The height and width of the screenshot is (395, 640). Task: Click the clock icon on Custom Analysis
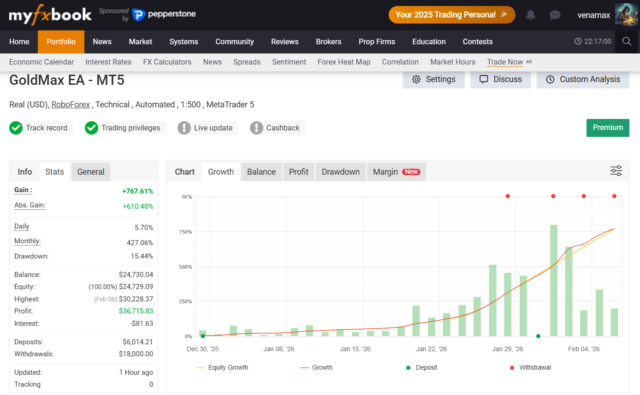click(x=550, y=79)
